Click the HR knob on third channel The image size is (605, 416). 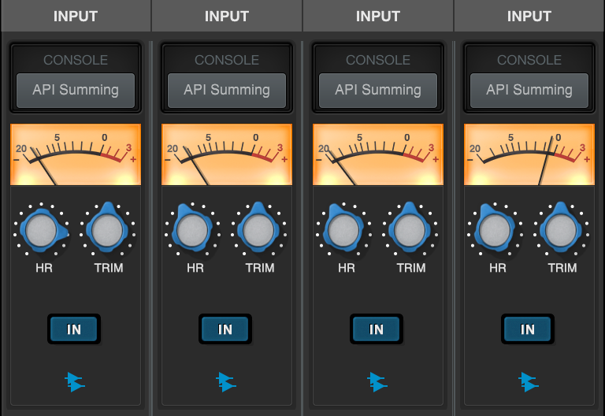[343, 229]
